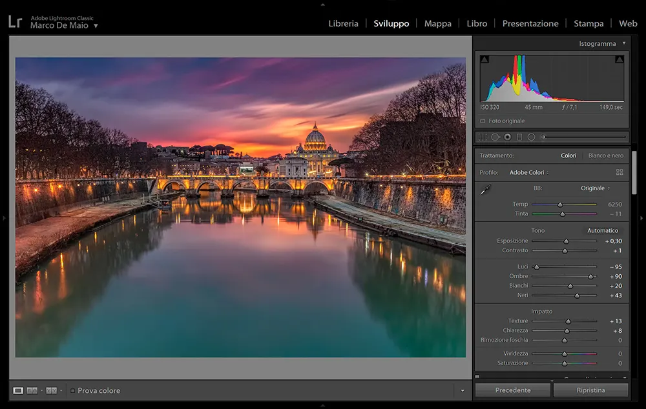Select the Crop Overlay tool
646x409 pixels.
[483, 137]
